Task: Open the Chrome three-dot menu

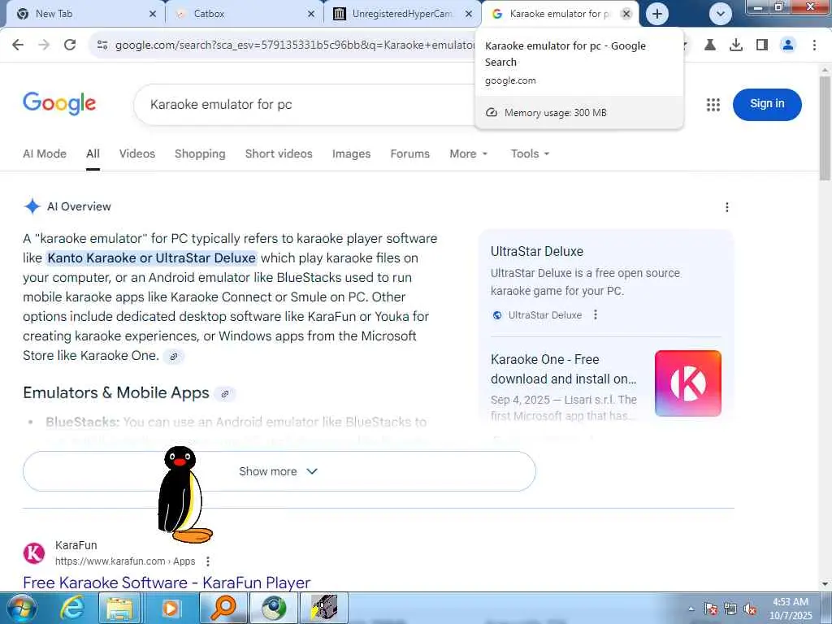Action: click(814, 45)
